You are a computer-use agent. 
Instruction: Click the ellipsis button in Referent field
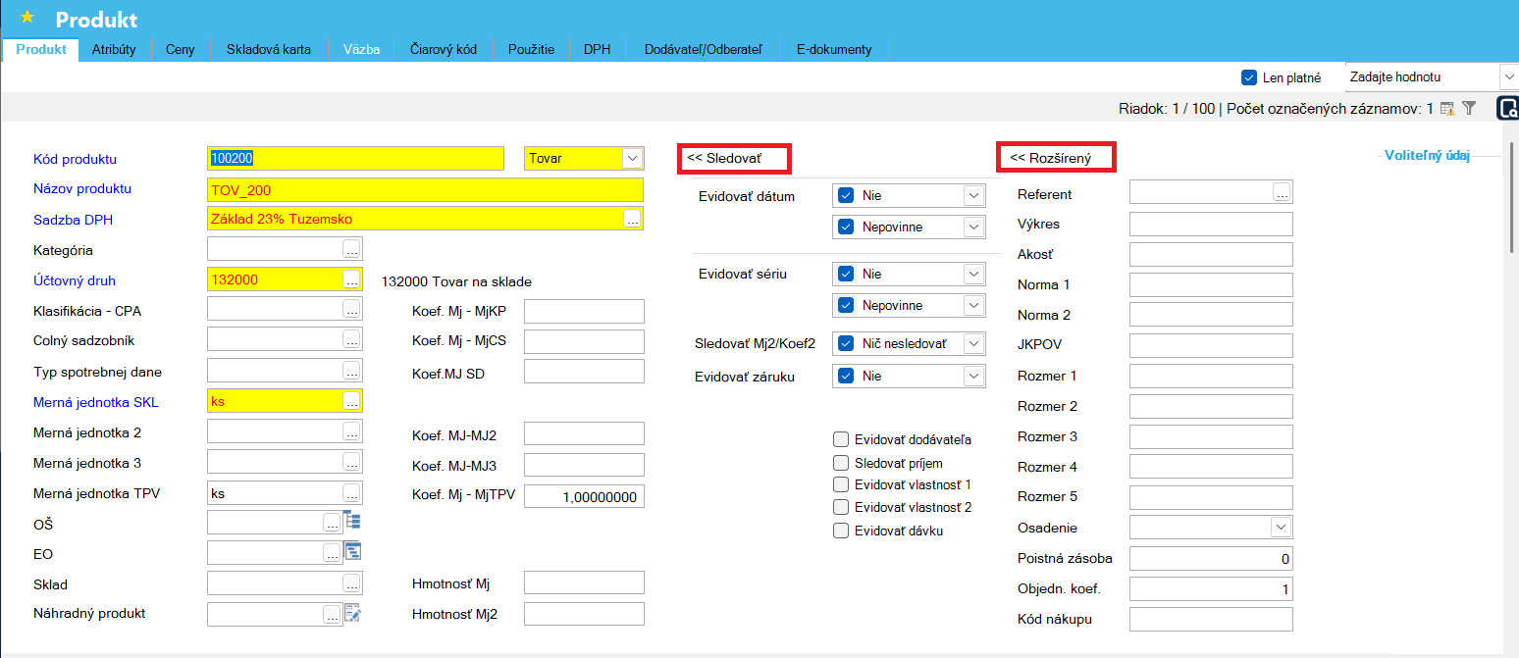click(1282, 193)
